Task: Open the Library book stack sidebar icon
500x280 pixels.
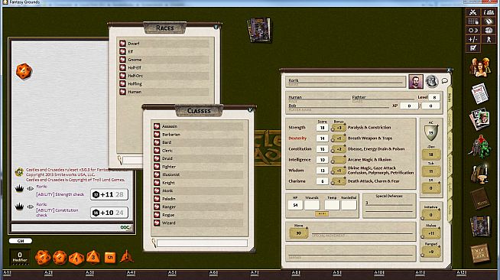Action: [480, 226]
